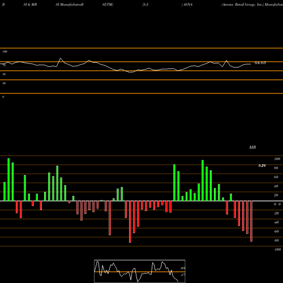283x283 pixels.
Task: Click the MR right-axis label -80
Action: 276,241
